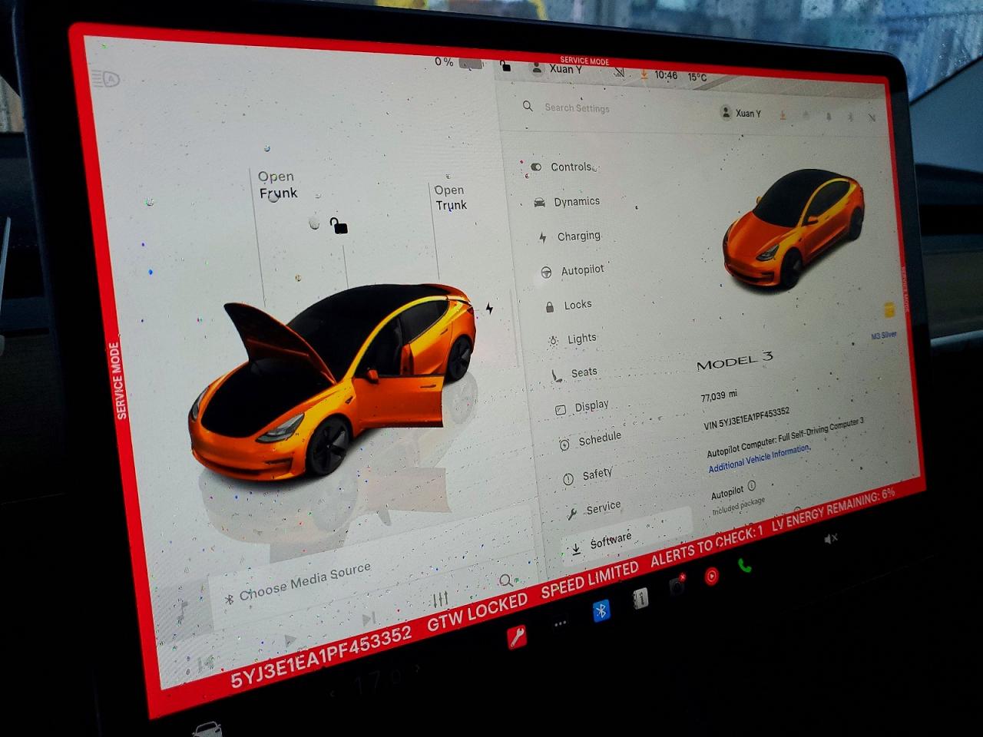Tap the Bluetooth icon in settings header
983x737 pixels.
pyautogui.click(x=850, y=117)
